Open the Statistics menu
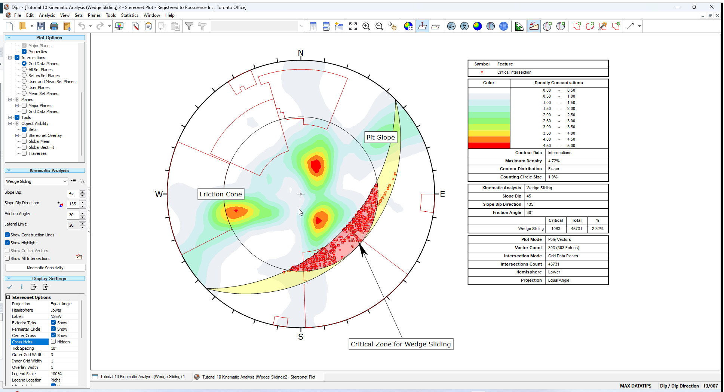The height and width of the screenshot is (392, 724). 130,15
